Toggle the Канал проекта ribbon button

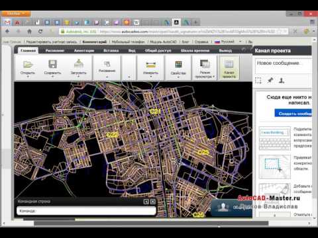pos(229,67)
